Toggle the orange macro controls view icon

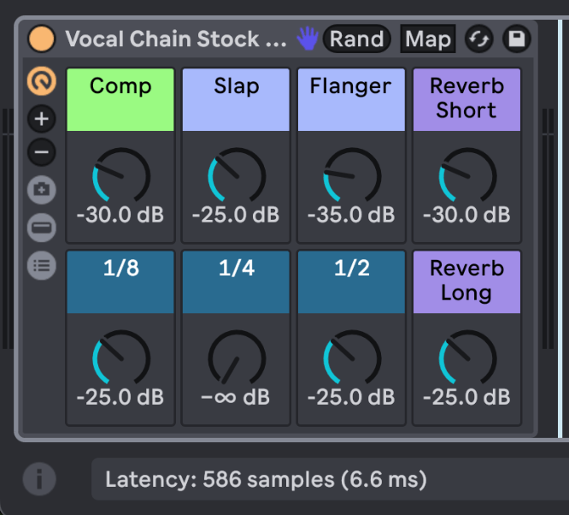[x=42, y=81]
